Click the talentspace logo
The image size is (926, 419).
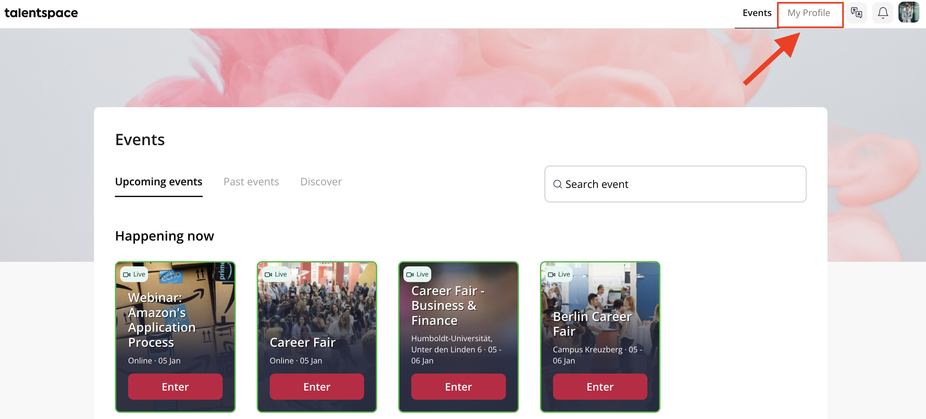pyautogui.click(x=41, y=13)
